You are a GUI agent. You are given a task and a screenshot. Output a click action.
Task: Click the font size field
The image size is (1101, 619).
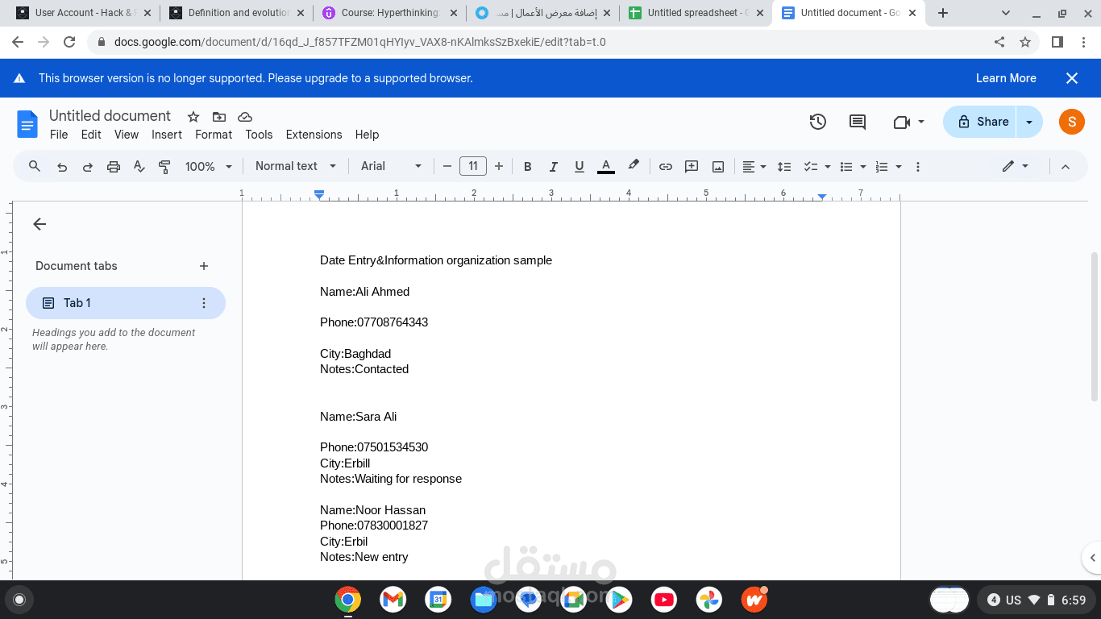(x=473, y=166)
